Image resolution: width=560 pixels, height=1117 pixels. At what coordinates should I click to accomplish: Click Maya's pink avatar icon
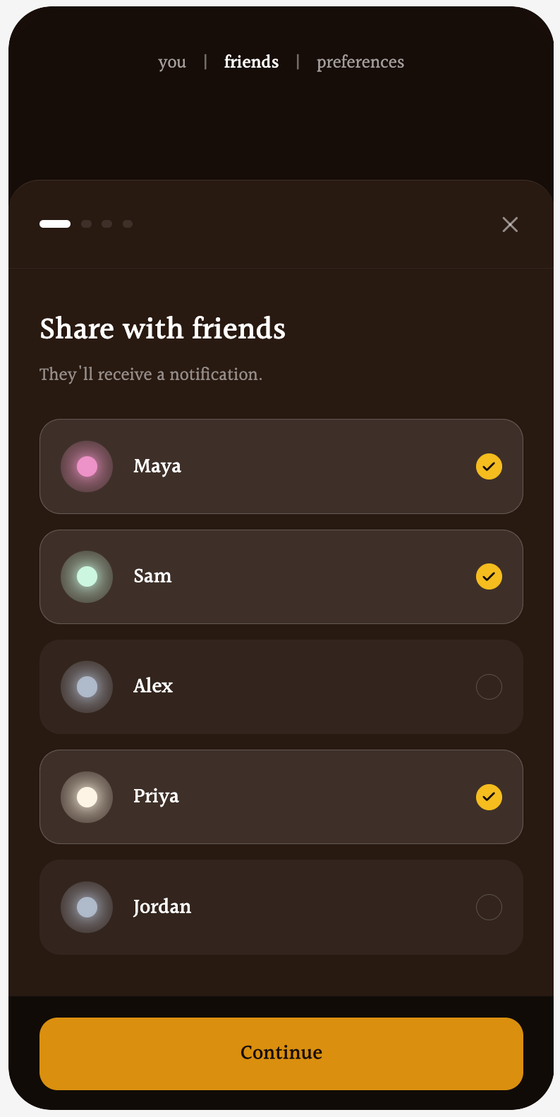(x=87, y=467)
